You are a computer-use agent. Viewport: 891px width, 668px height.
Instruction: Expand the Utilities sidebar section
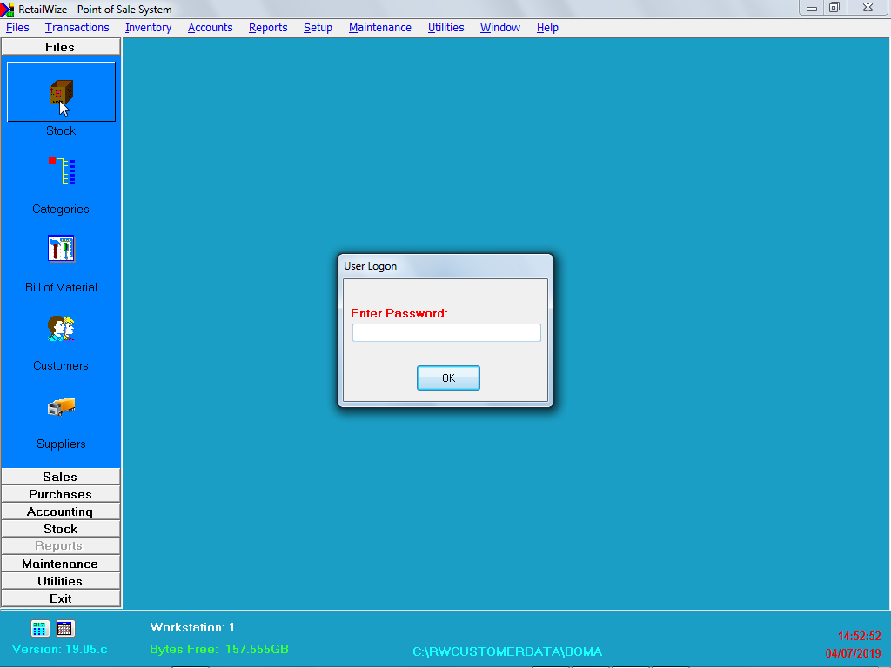click(60, 581)
